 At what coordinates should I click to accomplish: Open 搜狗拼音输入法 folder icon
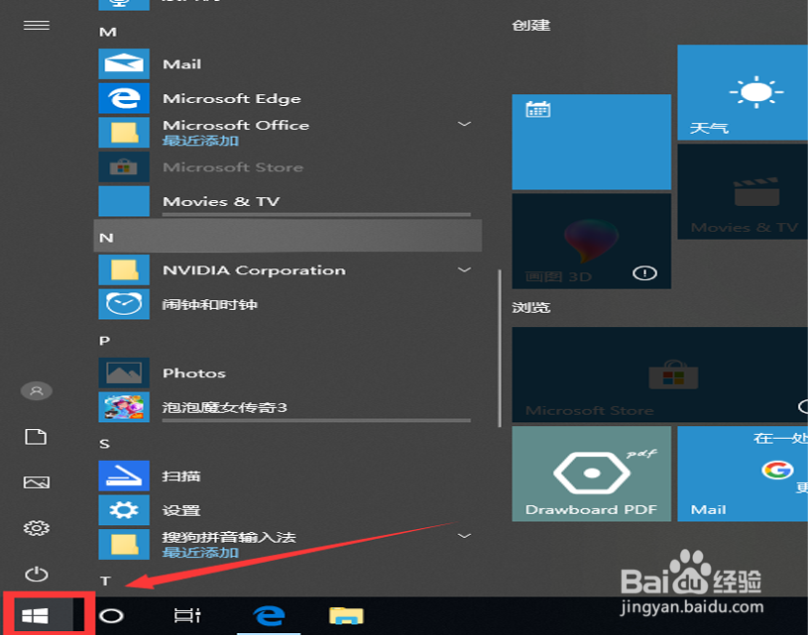click(x=124, y=545)
